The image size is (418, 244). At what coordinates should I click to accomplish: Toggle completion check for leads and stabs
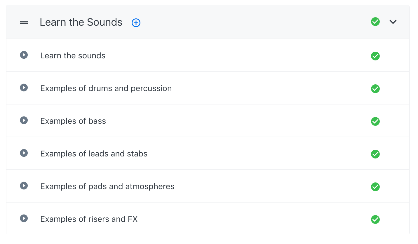[x=375, y=154]
